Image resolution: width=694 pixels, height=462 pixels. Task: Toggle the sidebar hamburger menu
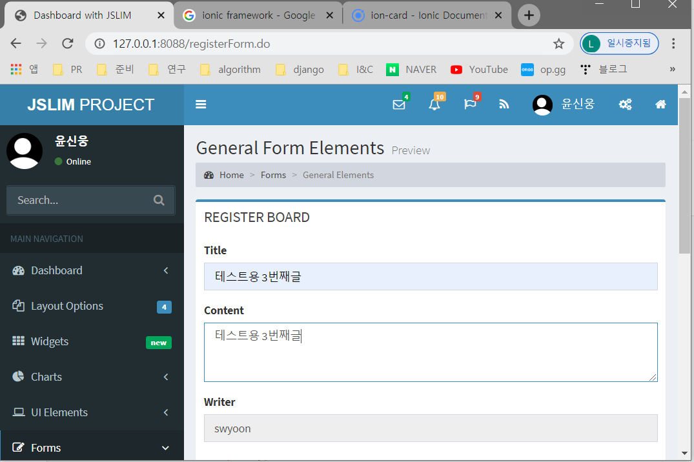coord(201,105)
